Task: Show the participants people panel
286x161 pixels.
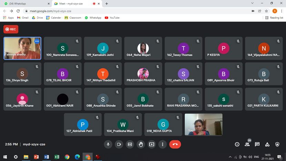Action: tap(247, 144)
